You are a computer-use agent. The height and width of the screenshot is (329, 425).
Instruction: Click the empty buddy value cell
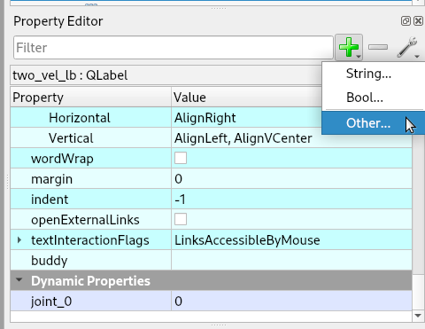point(291,261)
